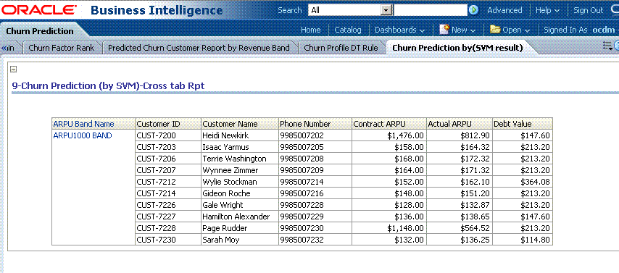Go to the Home link
Image resolution: width=619 pixels, height=273 pixels.
click(x=311, y=30)
